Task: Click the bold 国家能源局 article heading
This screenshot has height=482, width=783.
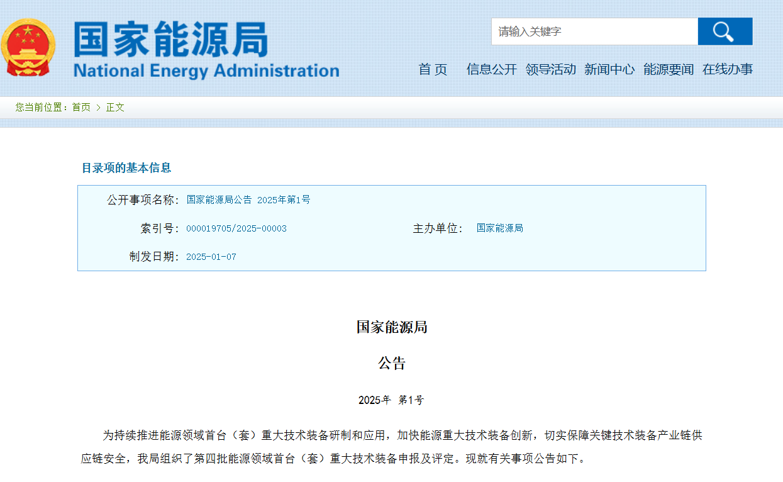Action: pos(392,327)
